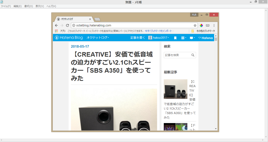This screenshot has width=268, height=142.
Task: Open the speaker thumbnail in 最新記事
Action: coord(176,89)
